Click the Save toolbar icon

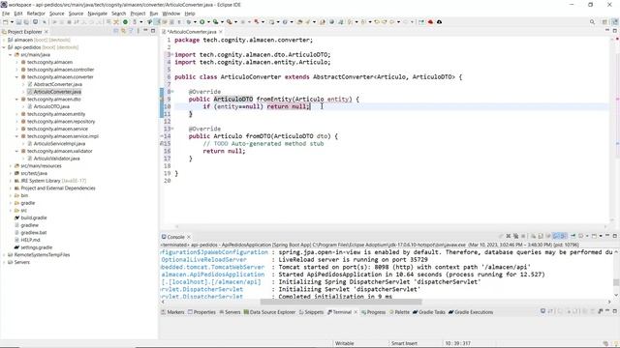18,21
